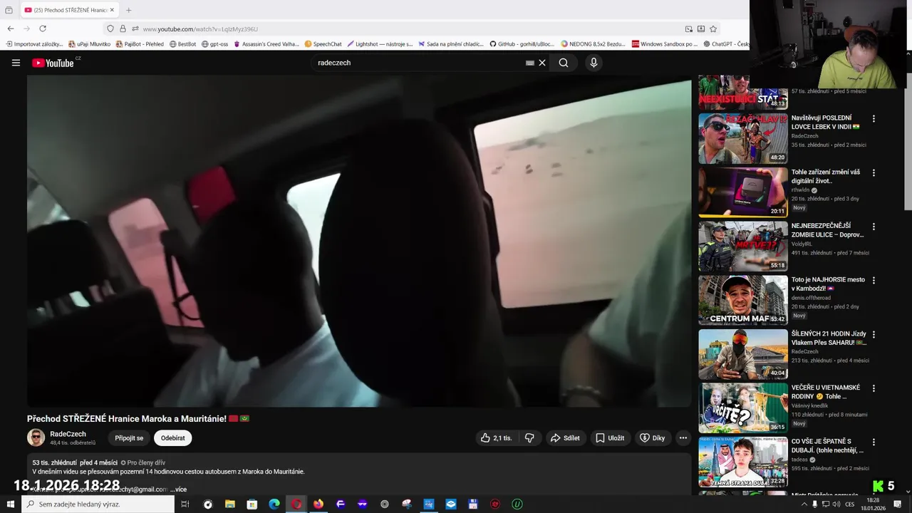Close the YouTube browser tab
This screenshot has height=513, width=912.
[112, 10]
